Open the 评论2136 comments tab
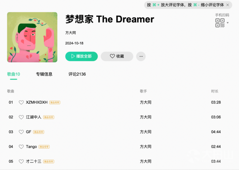The height and width of the screenshot is (170, 239). [x=77, y=74]
